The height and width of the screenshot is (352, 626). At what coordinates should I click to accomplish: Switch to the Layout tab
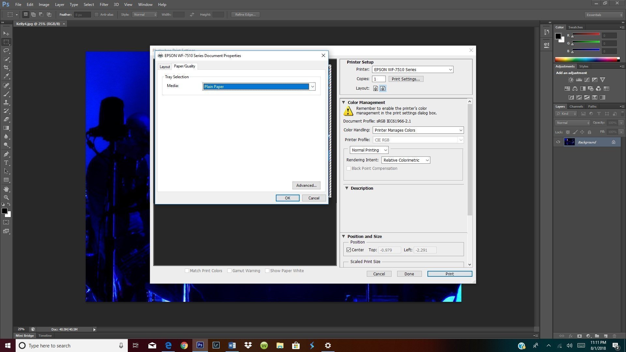(x=165, y=67)
